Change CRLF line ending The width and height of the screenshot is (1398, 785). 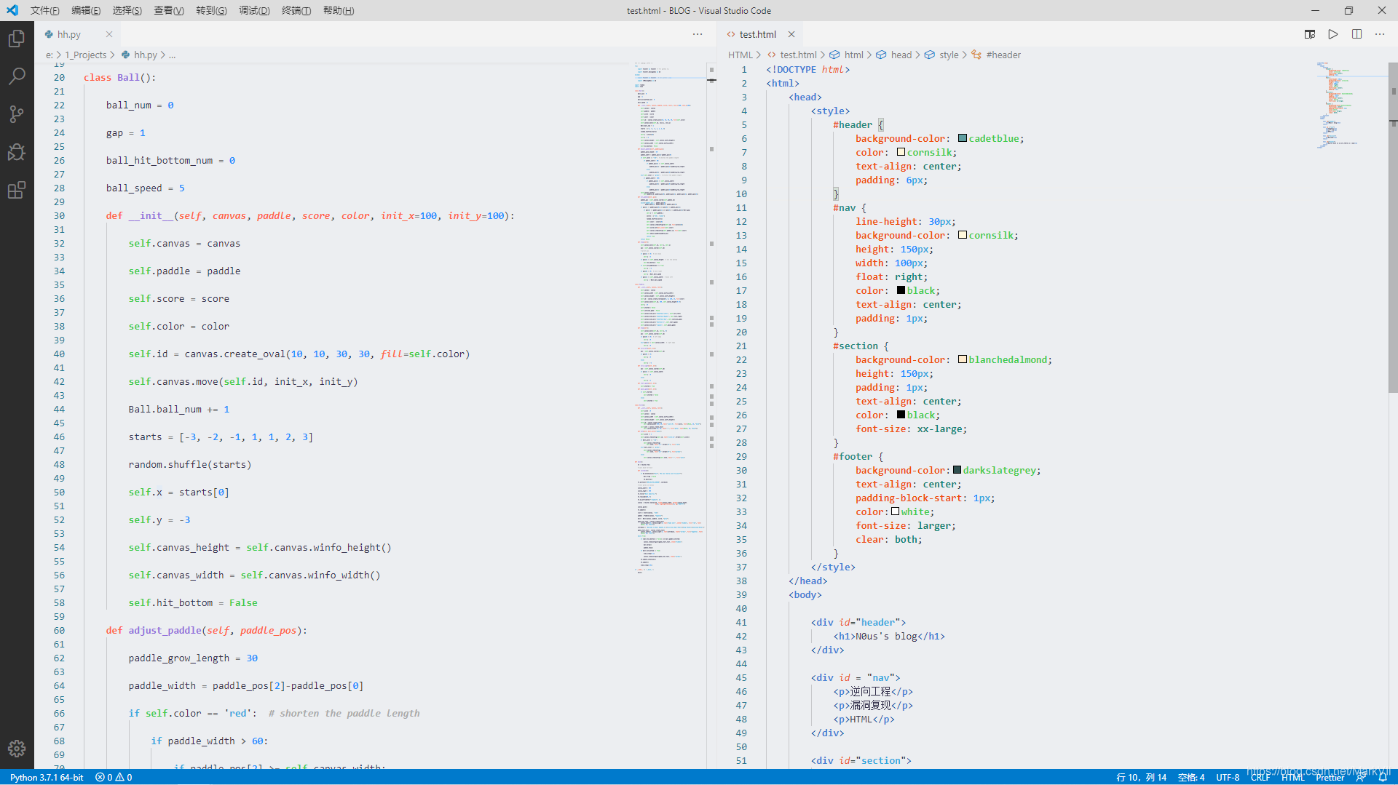coord(1260,777)
